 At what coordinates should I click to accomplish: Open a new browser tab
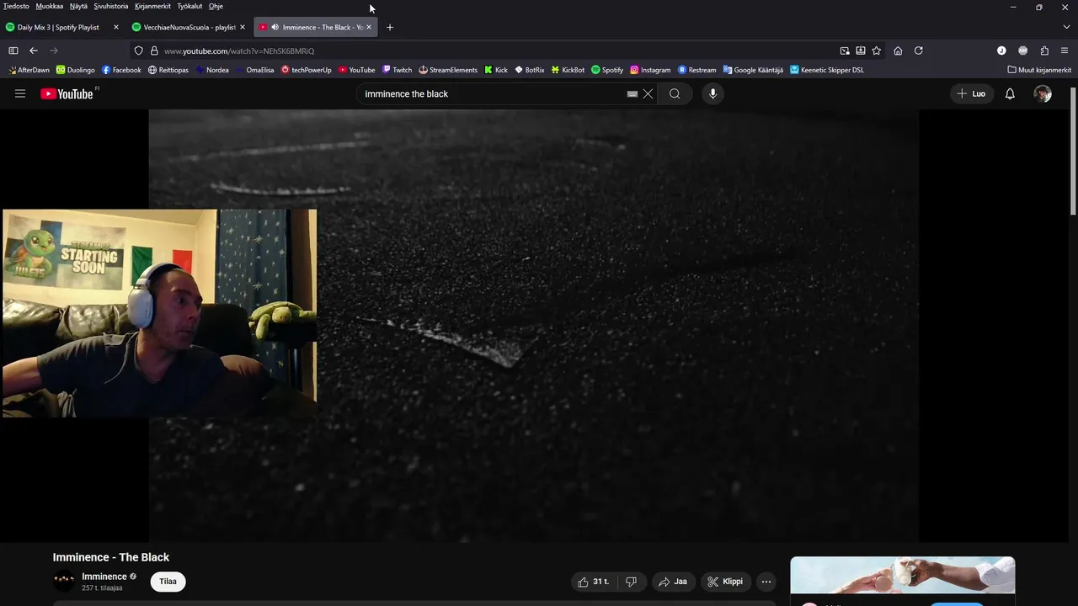click(389, 27)
